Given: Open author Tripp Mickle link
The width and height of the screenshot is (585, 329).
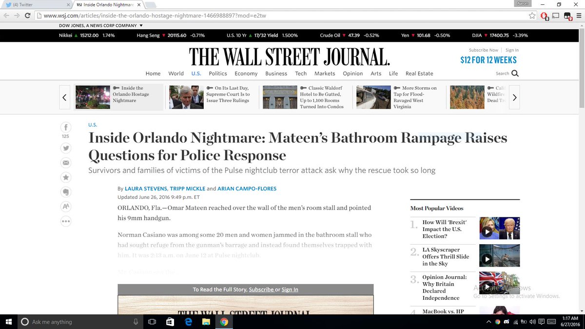Looking at the screenshot, I should (x=188, y=189).
